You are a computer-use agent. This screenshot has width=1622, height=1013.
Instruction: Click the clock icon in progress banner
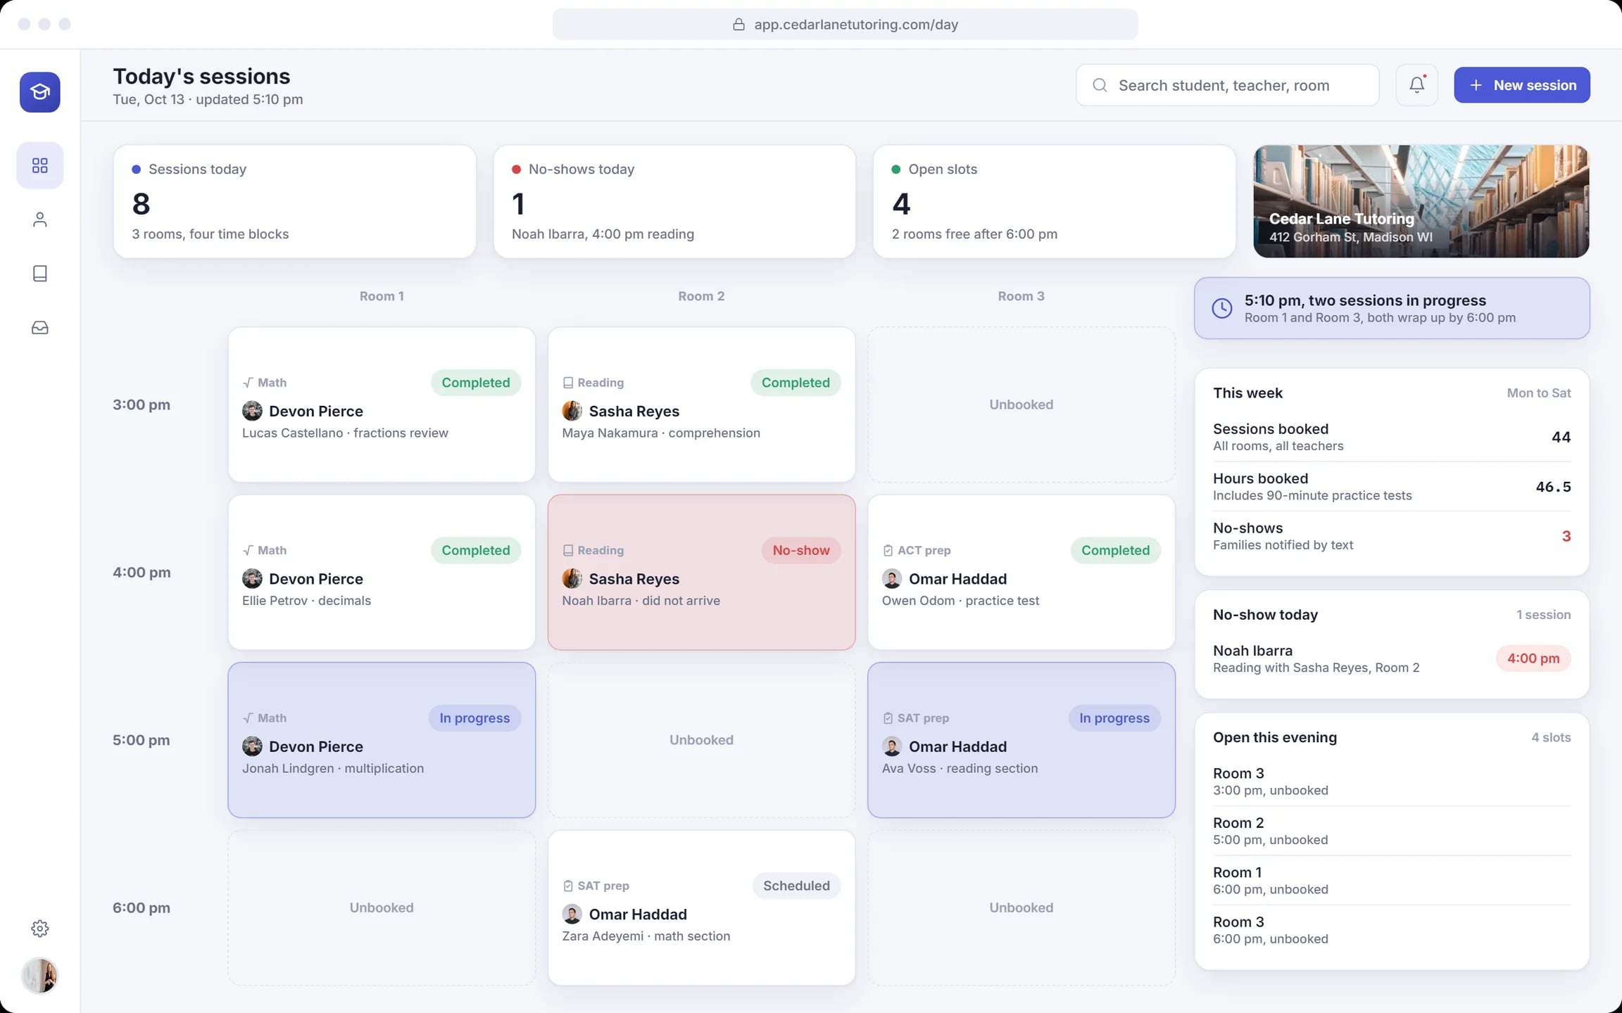pos(1221,308)
